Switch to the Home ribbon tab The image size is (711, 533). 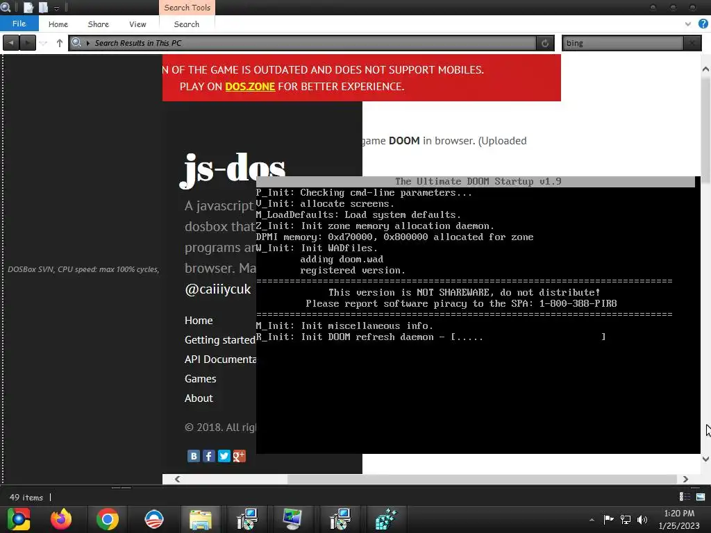point(58,24)
